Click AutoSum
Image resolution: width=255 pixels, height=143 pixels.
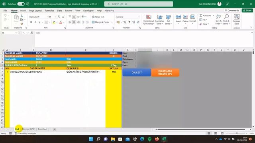tap(205, 15)
